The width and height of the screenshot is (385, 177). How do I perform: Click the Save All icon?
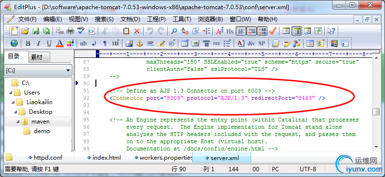pos(46,31)
